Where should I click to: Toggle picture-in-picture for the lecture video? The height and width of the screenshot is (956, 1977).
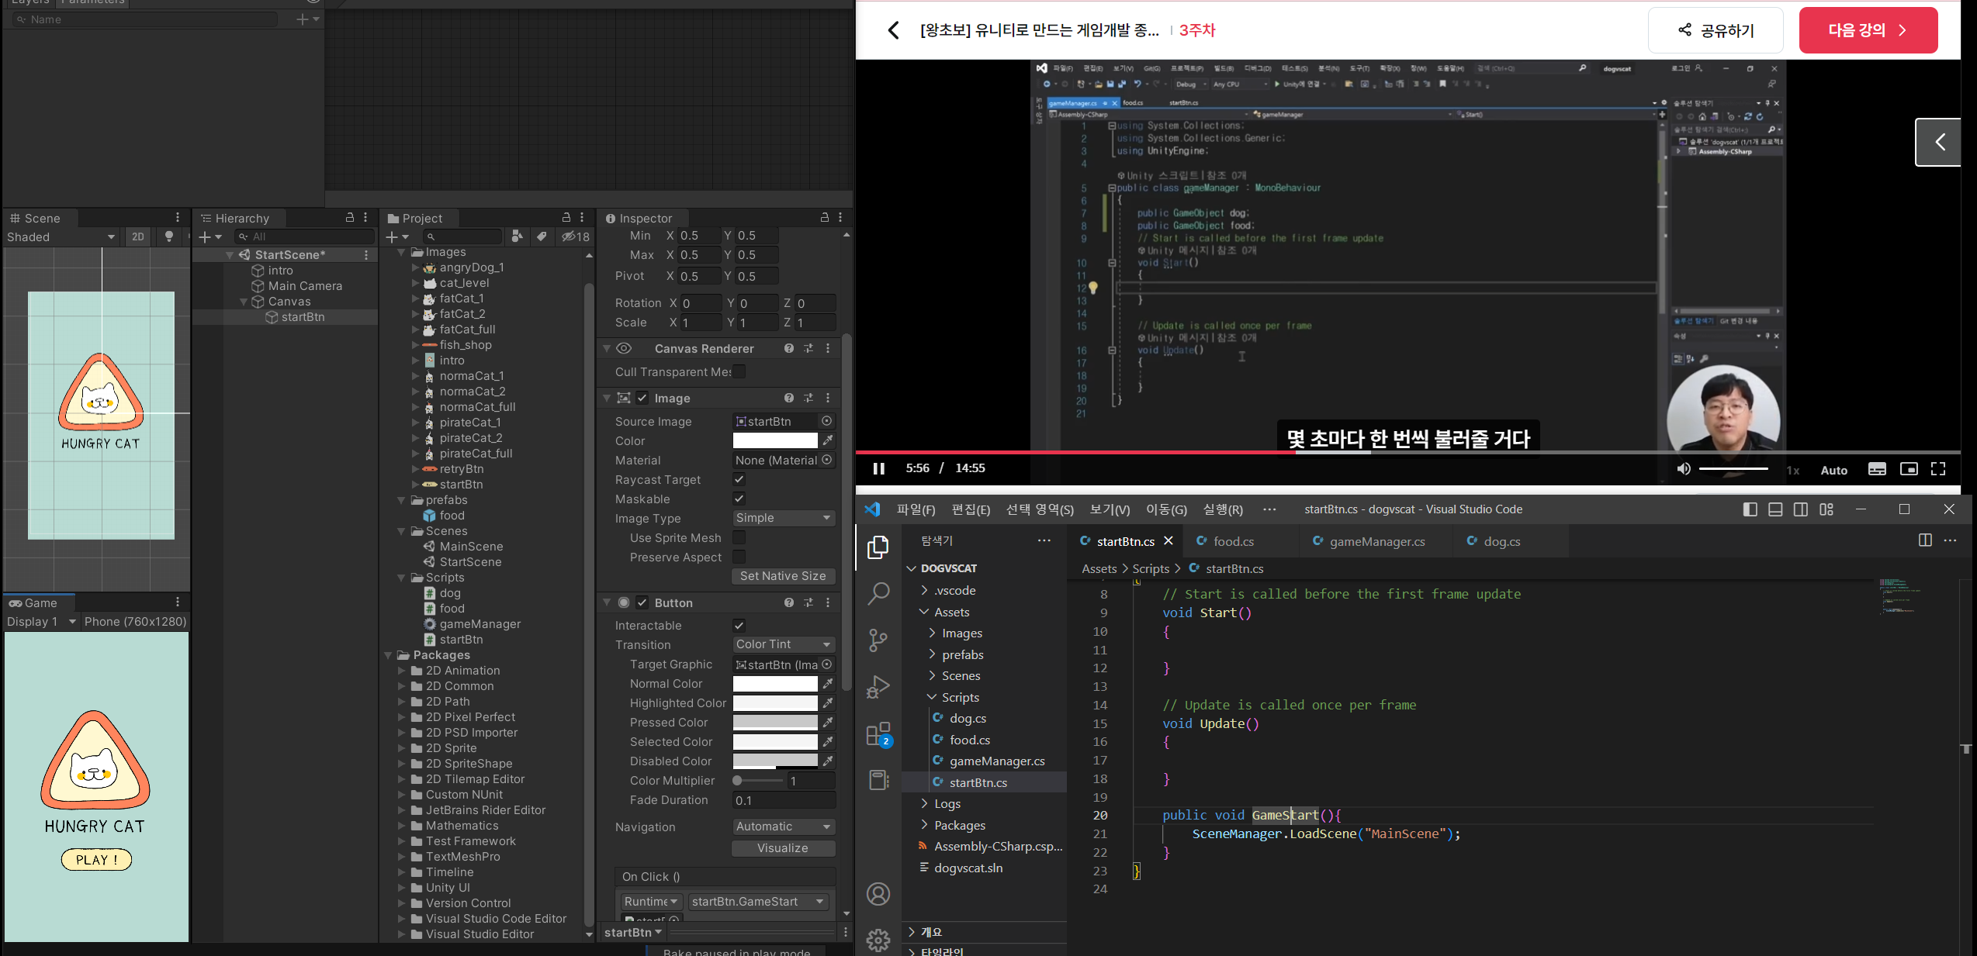[x=1909, y=469]
